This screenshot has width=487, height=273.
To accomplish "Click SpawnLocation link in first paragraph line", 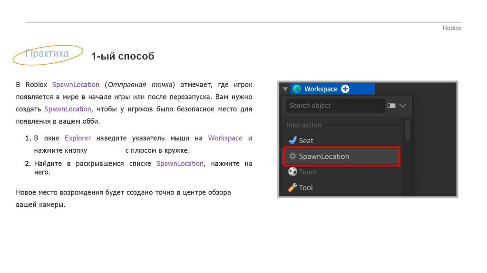I will (x=76, y=85).
